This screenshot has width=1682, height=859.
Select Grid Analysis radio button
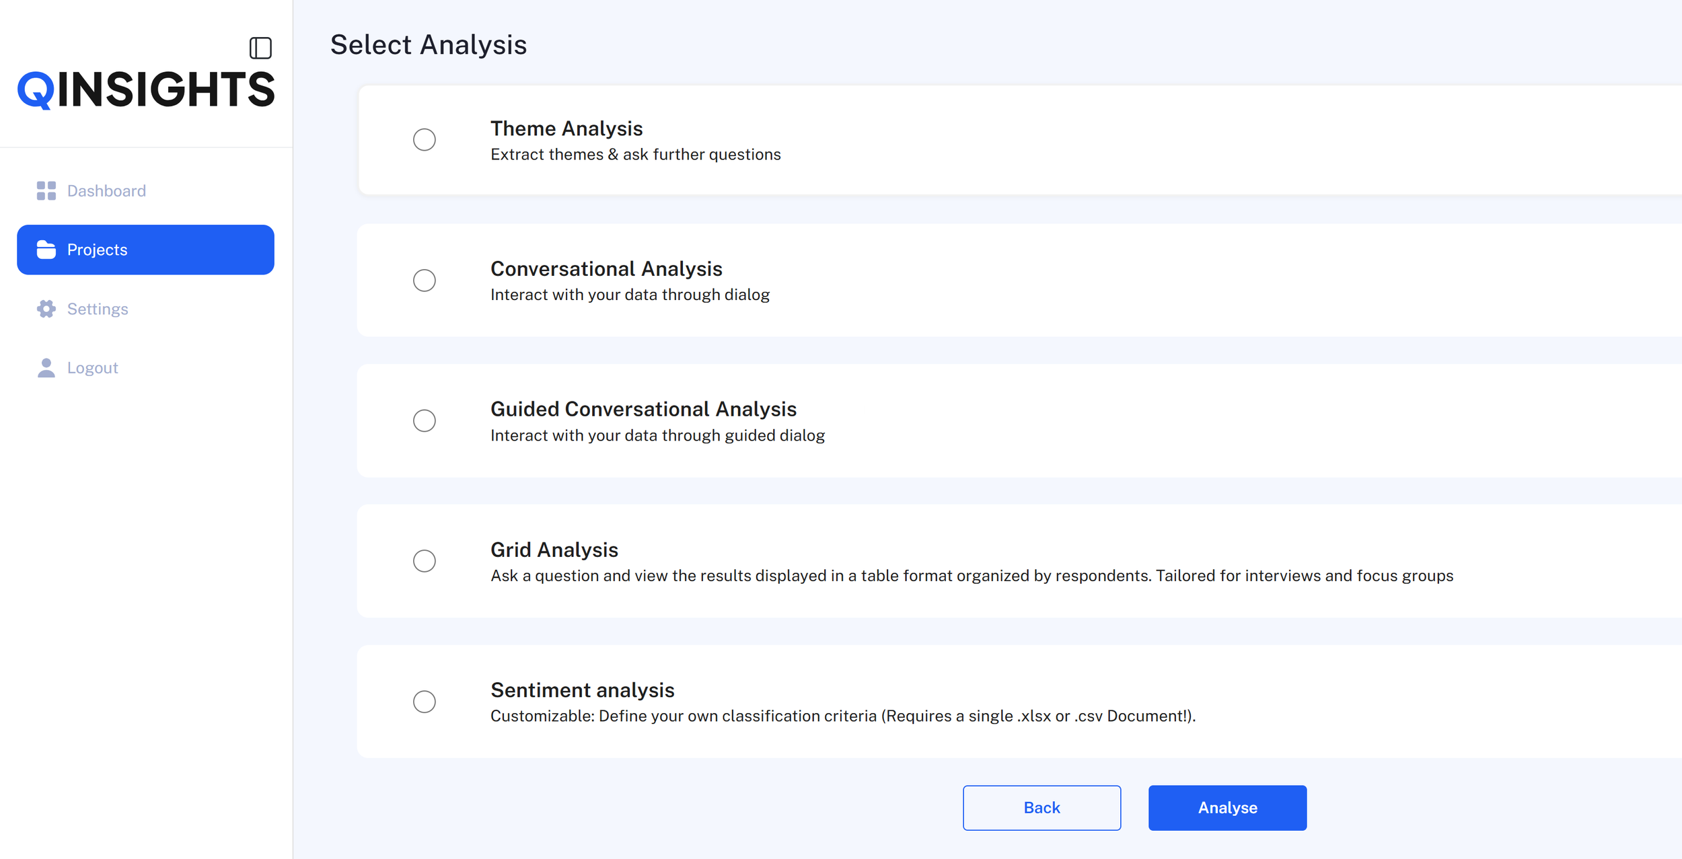[x=425, y=561]
